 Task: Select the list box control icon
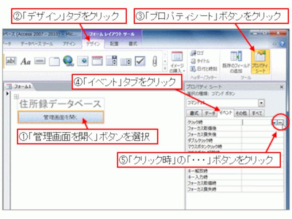[x=111, y=61]
